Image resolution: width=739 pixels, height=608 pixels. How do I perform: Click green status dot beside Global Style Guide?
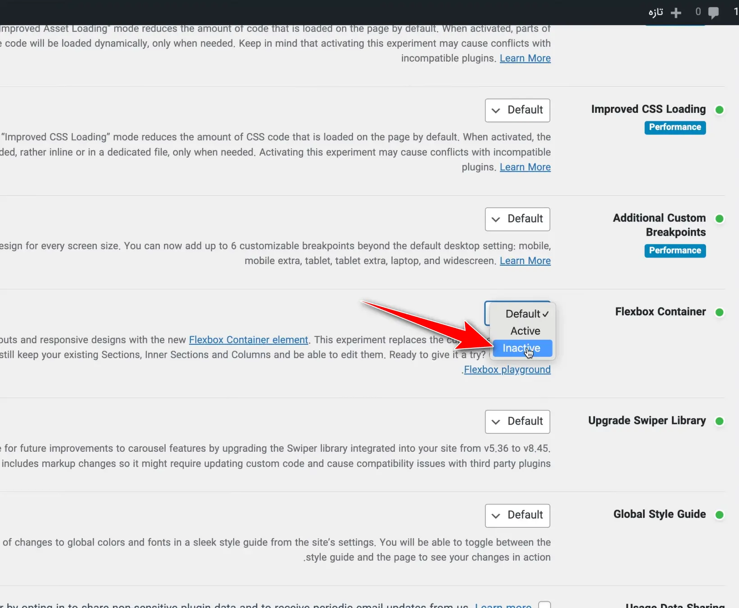pos(720,515)
